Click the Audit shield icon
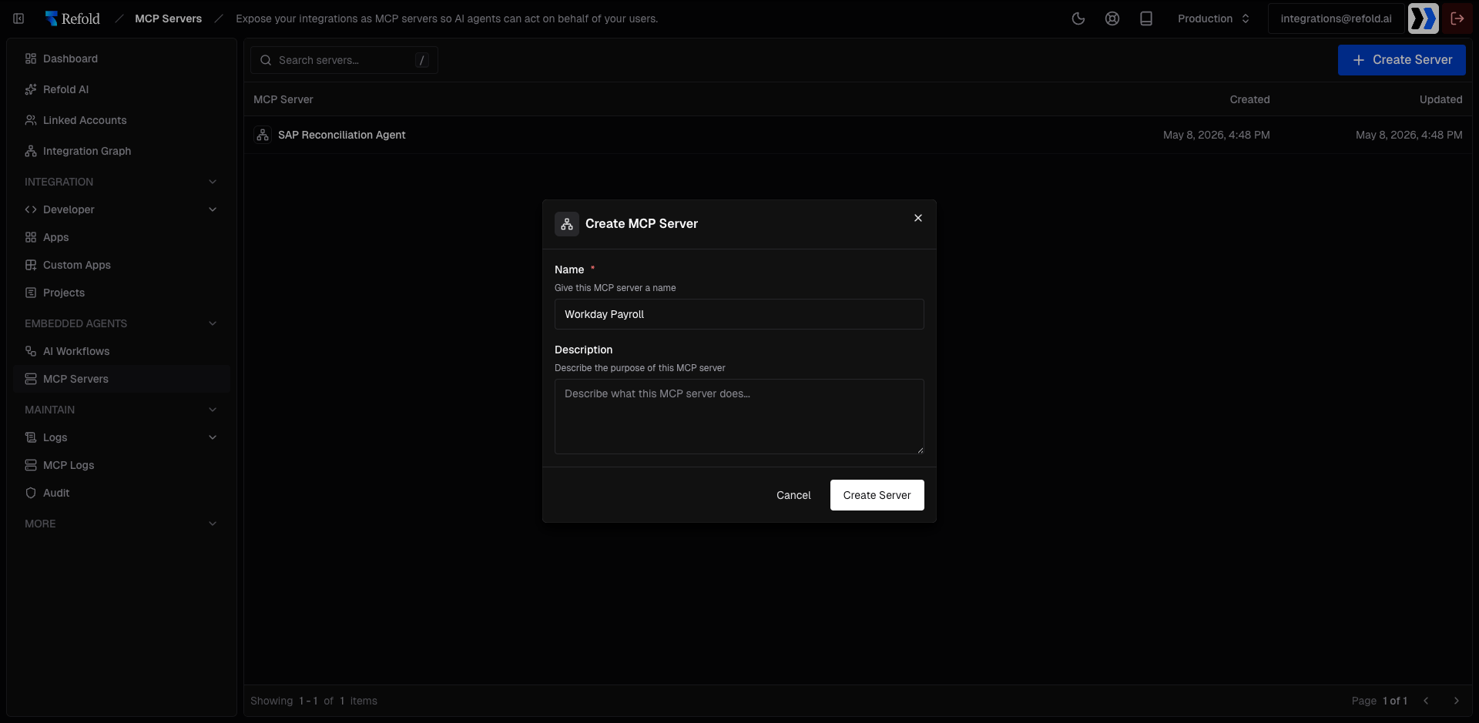This screenshot has height=723, width=1479. coord(31,493)
